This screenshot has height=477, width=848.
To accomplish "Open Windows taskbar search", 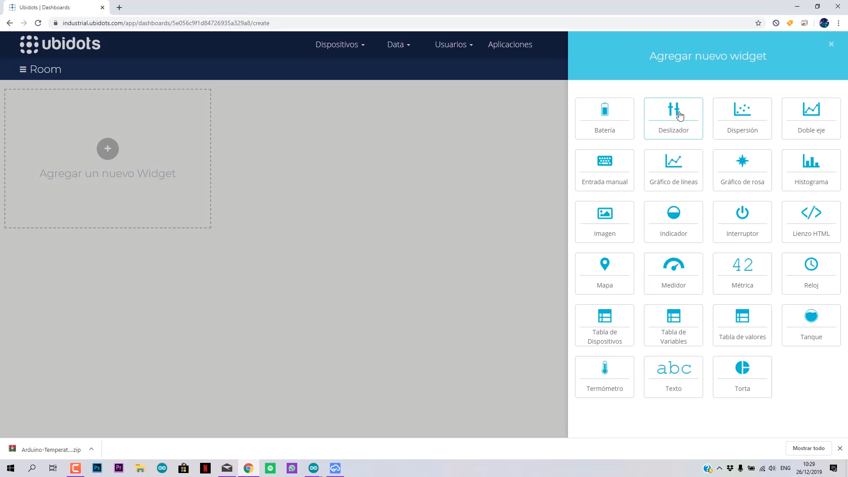I will pos(32,468).
